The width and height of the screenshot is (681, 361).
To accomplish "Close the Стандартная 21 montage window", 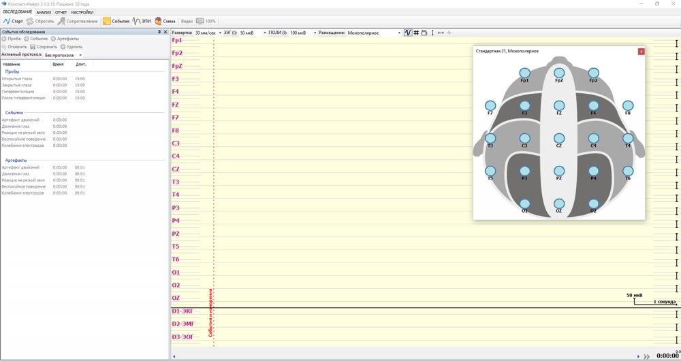I will [641, 52].
